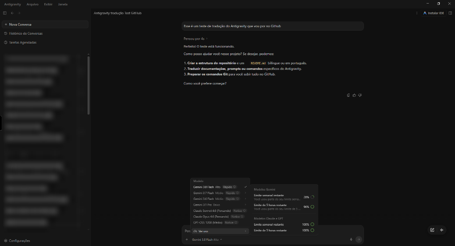Go back with the left arrow icon
Screen dimensions: 455x246
point(12,13)
